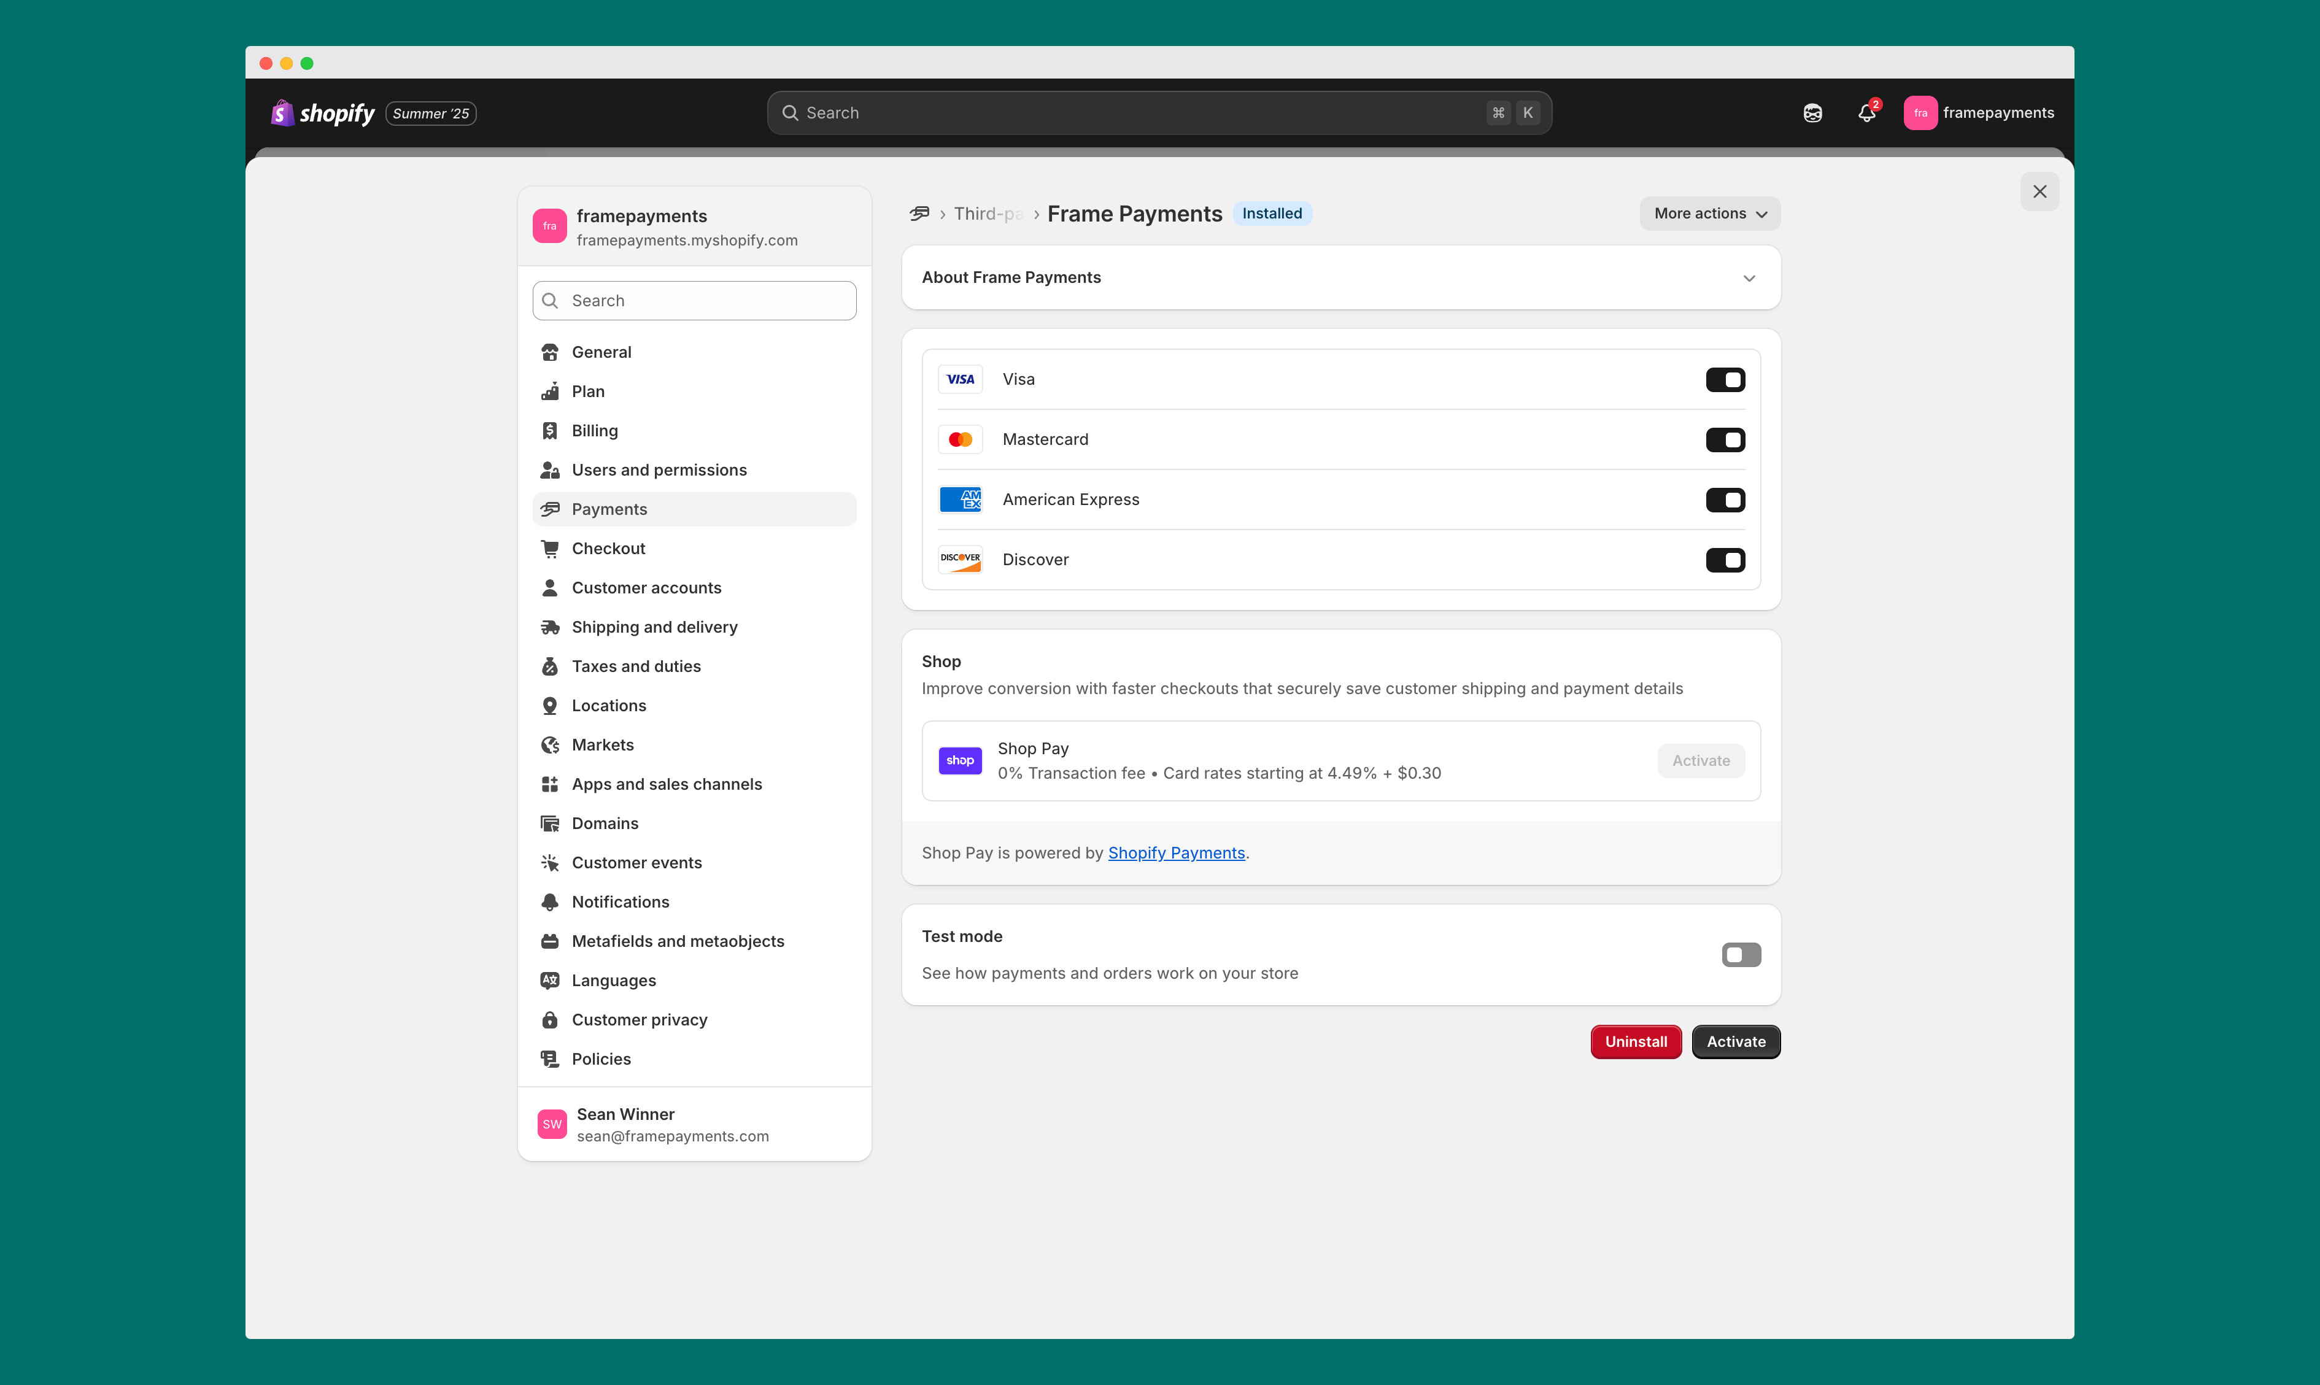The width and height of the screenshot is (2320, 1385).
Task: Open the More actions dropdown
Action: click(1710, 214)
